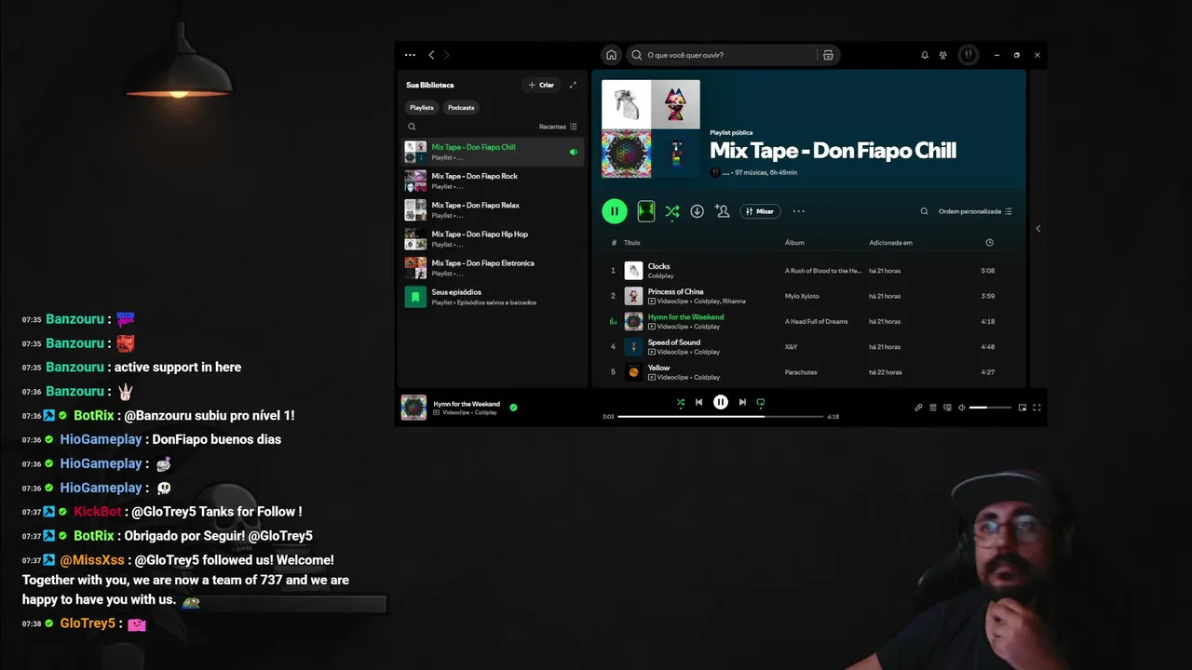Open the connect to a device icon
The image size is (1192, 670).
[x=948, y=408]
